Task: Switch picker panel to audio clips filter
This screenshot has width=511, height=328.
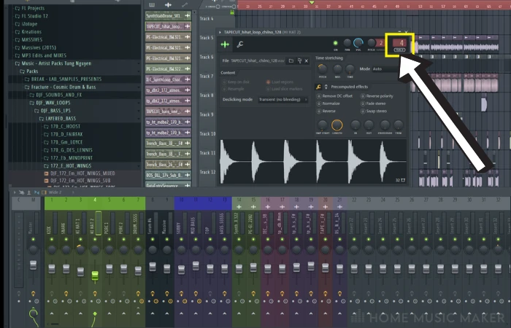Action: (x=168, y=5)
